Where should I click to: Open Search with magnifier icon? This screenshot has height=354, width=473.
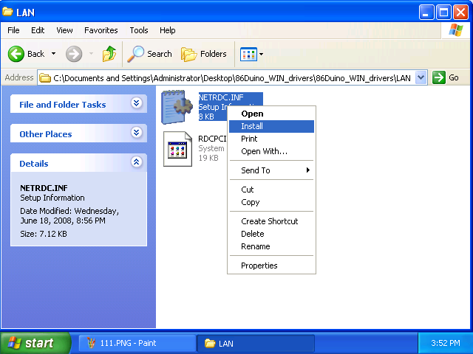[x=149, y=54]
